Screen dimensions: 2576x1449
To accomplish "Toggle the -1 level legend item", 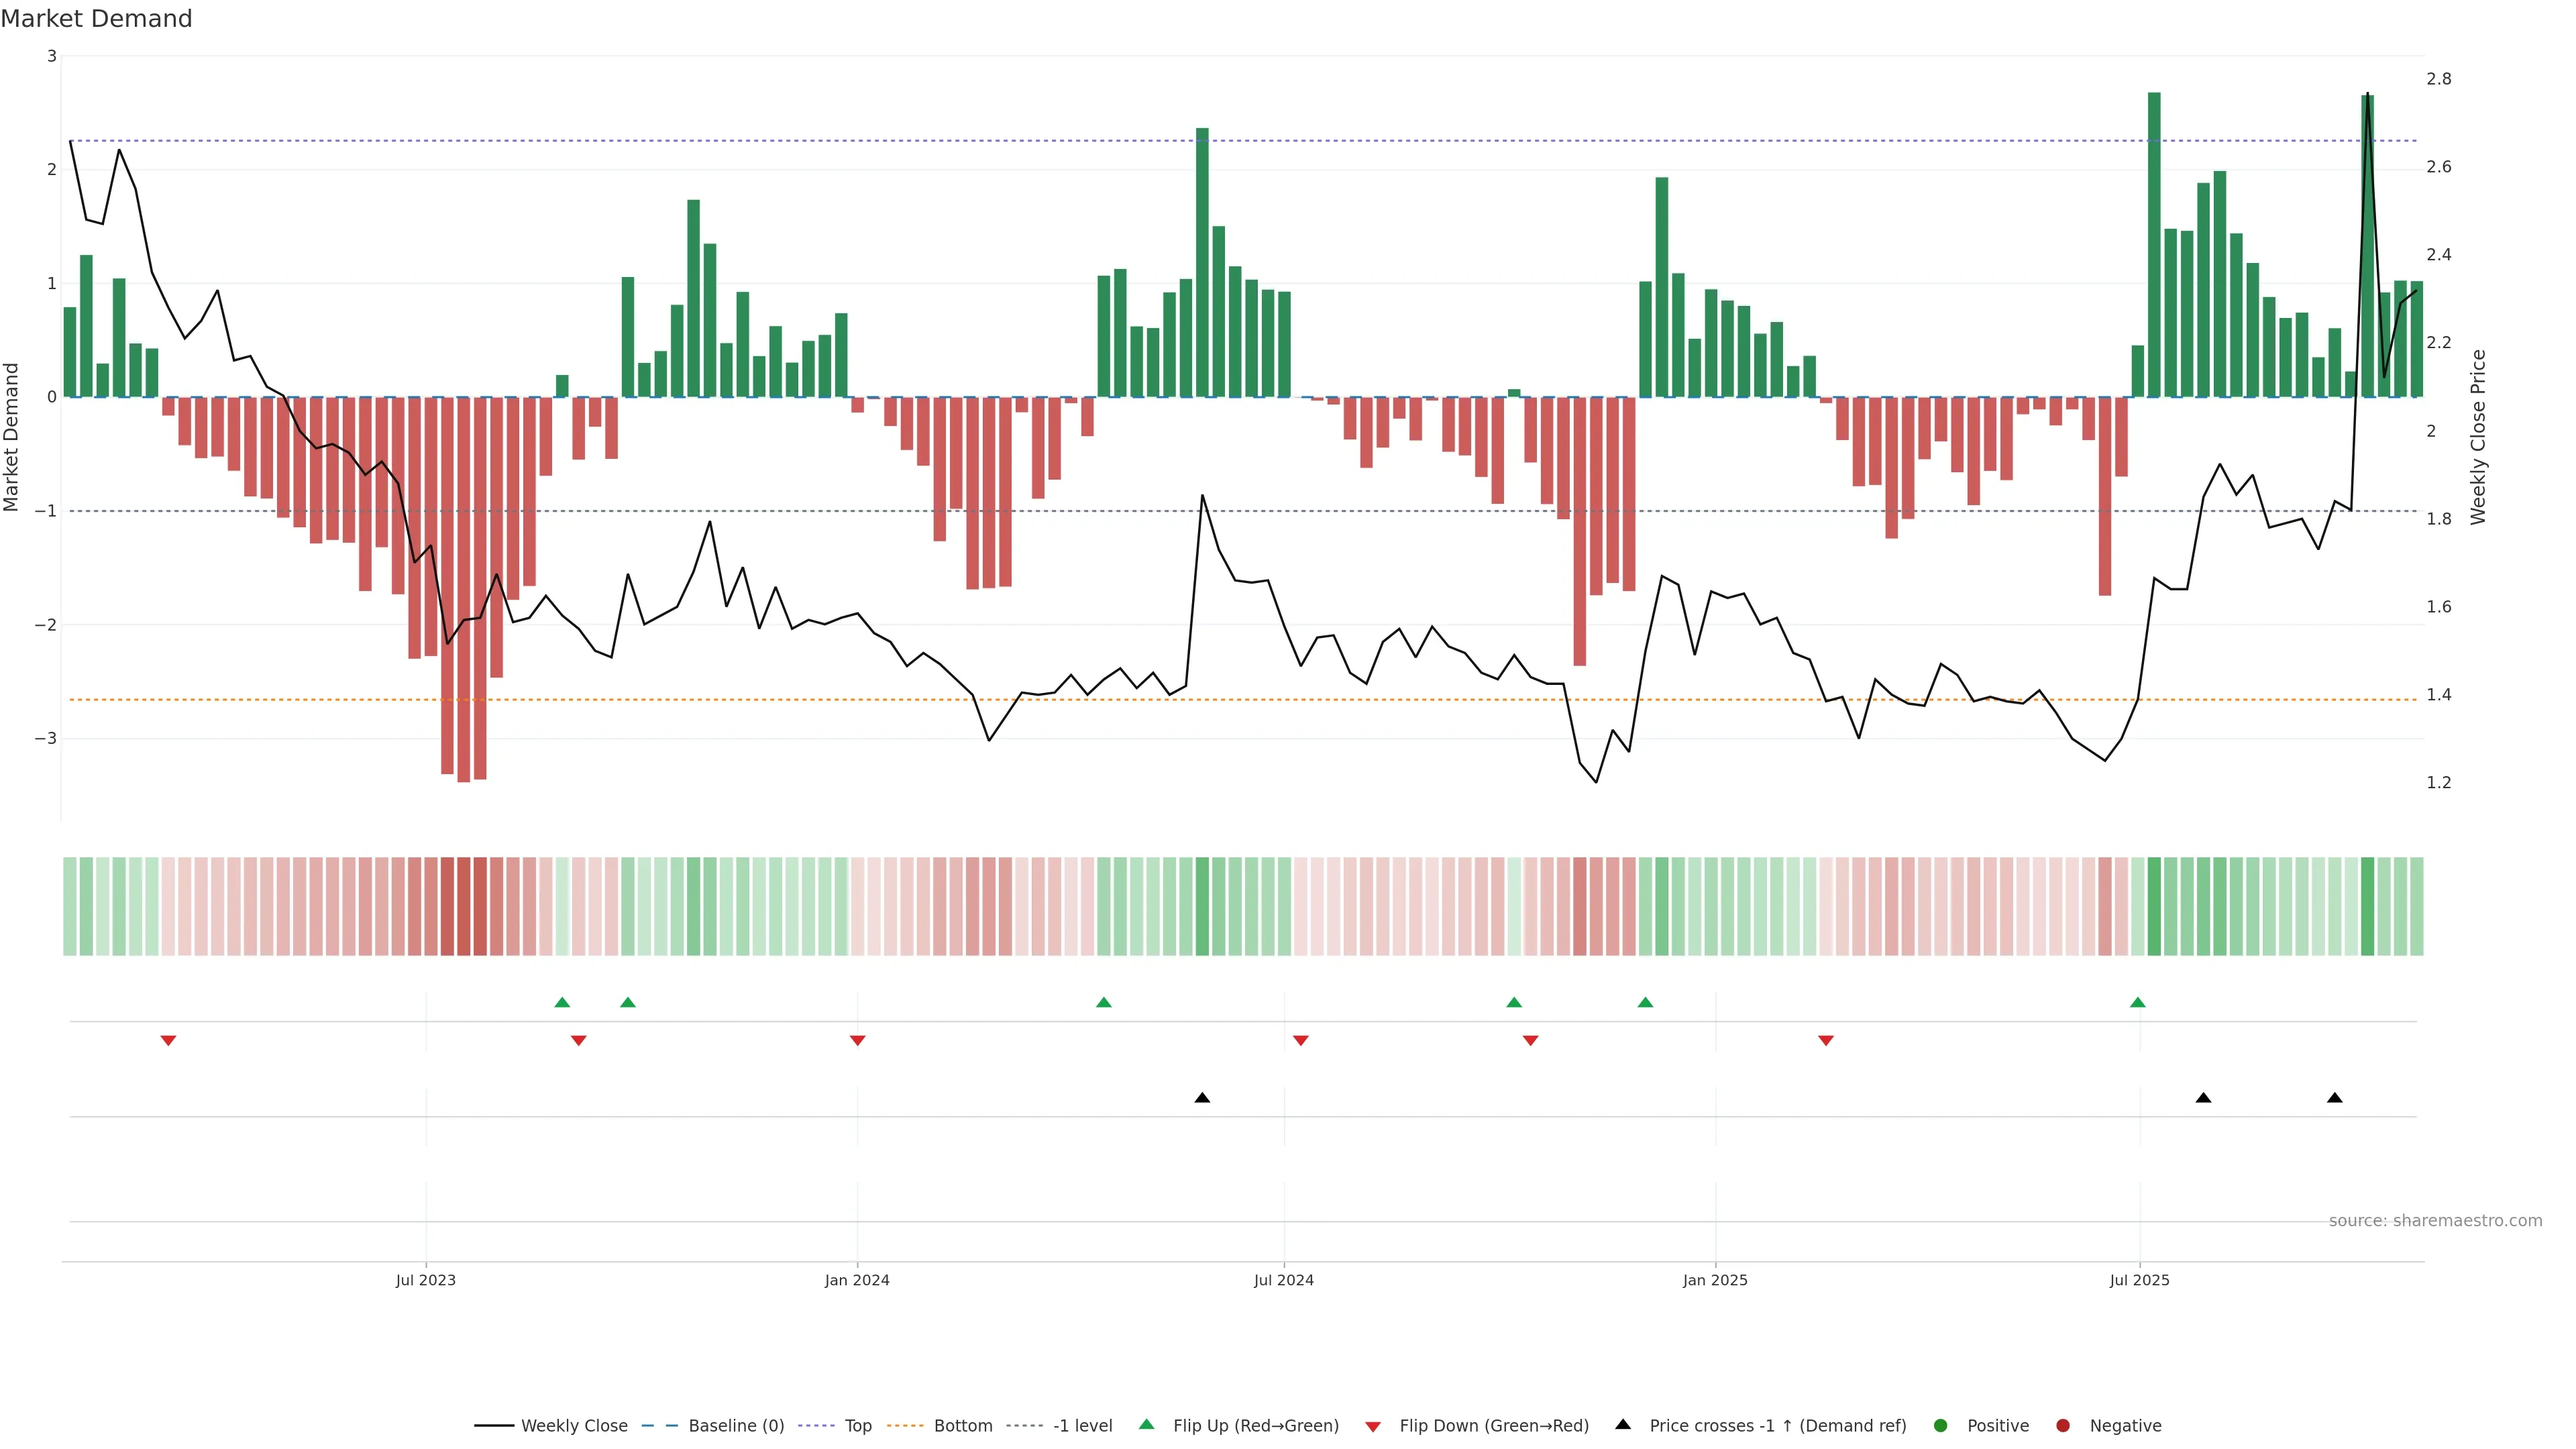I will 1082,1426.
